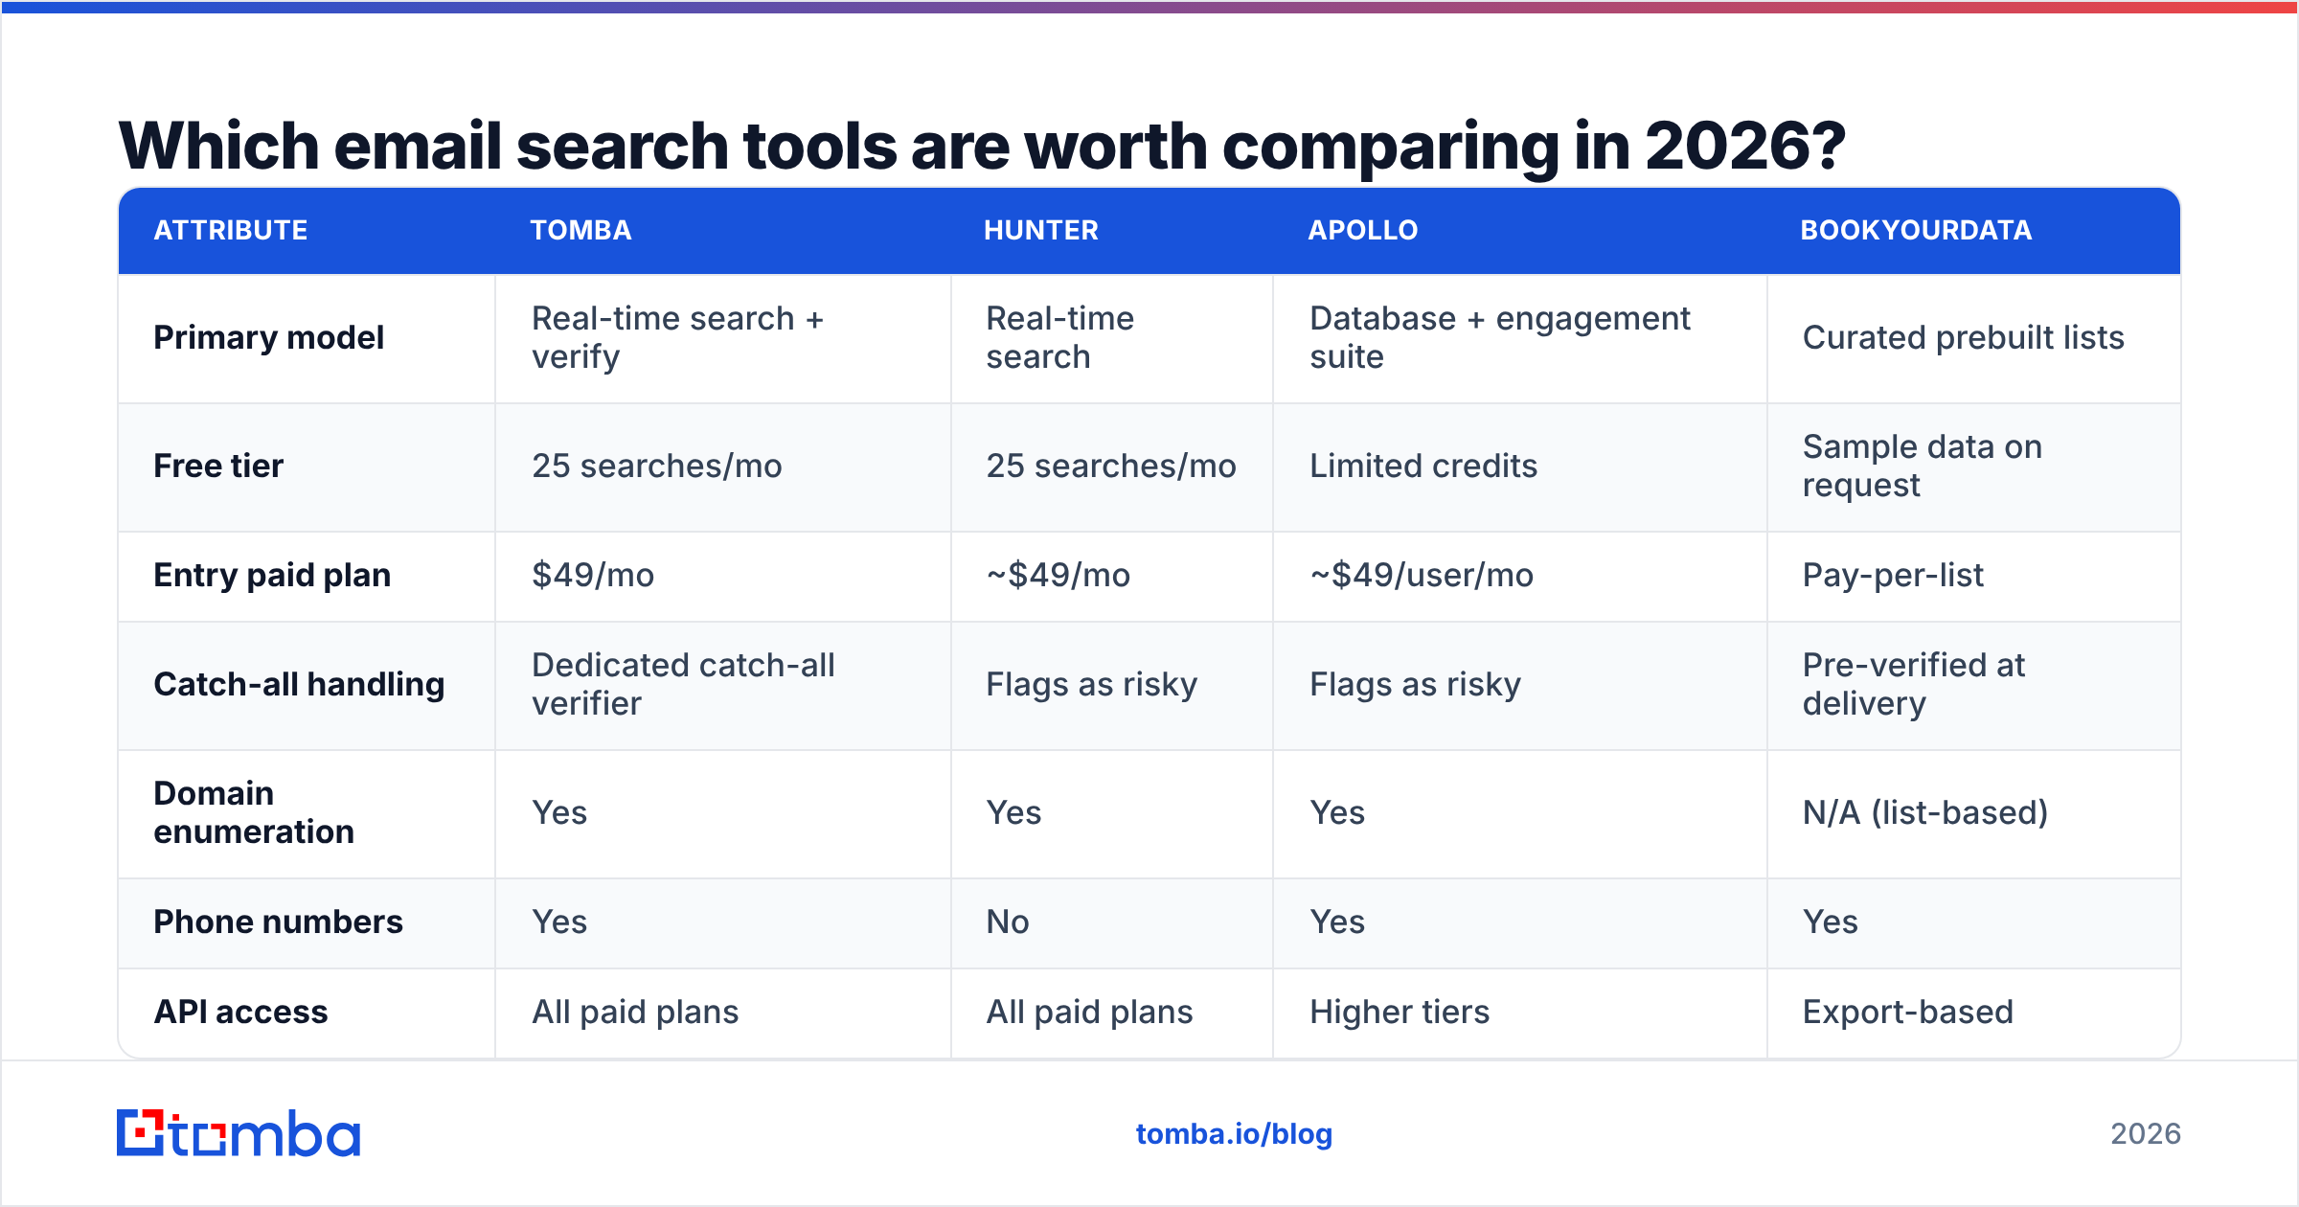The width and height of the screenshot is (2299, 1207).
Task: Click the 'Higher tiers' cell
Action: (x=1520, y=1013)
